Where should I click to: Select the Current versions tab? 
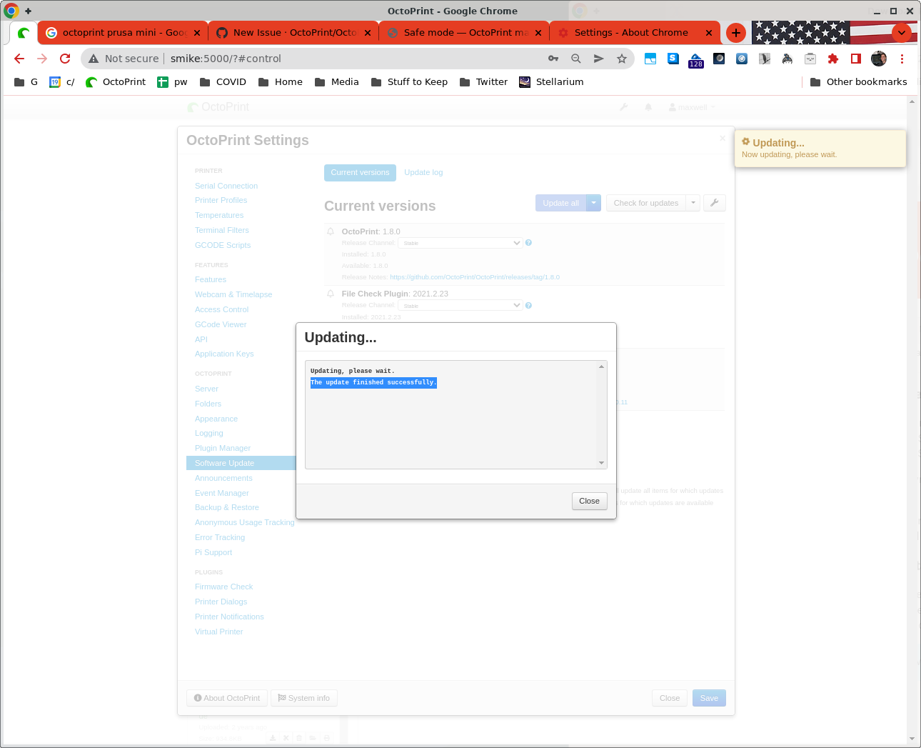click(x=360, y=172)
